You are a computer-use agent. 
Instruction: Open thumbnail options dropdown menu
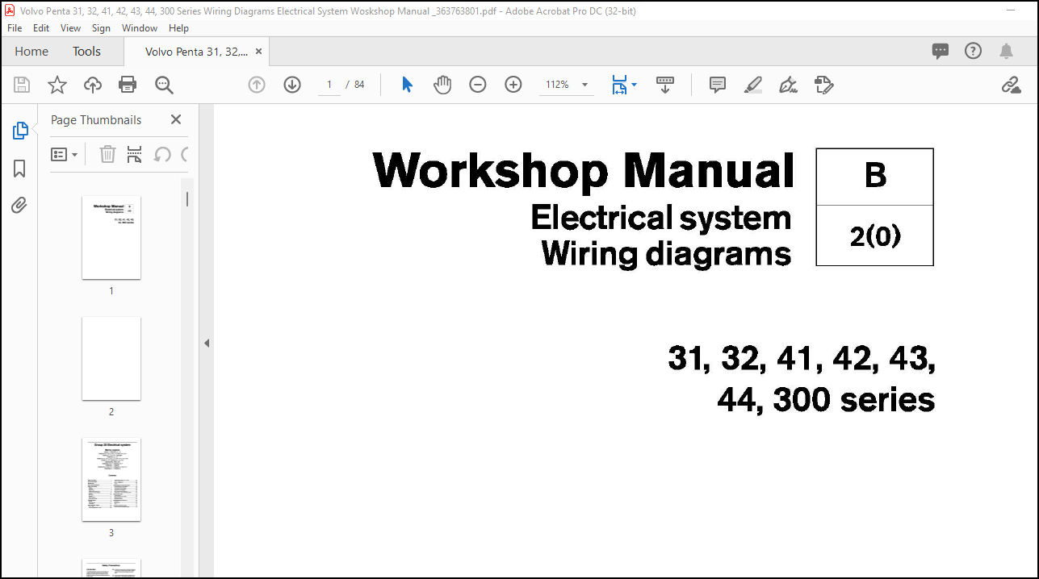coord(65,154)
